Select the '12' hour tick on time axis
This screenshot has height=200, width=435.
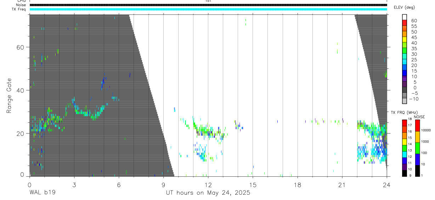click(x=208, y=185)
